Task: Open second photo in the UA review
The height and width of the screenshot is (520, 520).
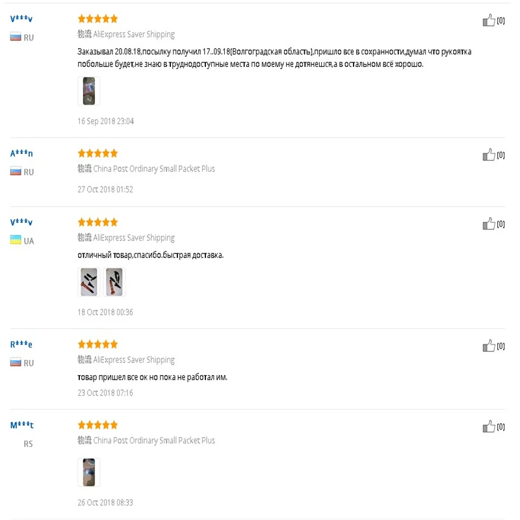Action: pos(114,282)
